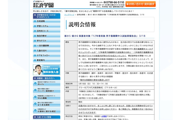Select 一流の講師陣 menu entry
The image size is (181, 120).
[46, 46]
